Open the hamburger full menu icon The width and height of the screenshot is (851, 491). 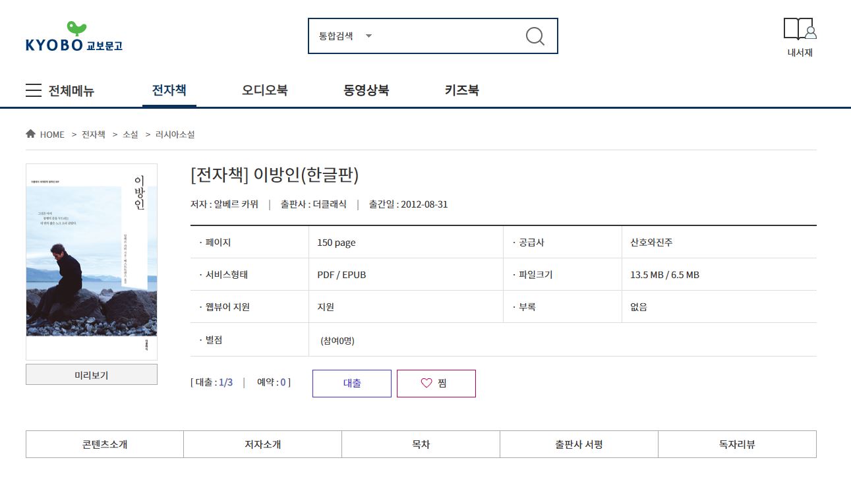[x=34, y=90]
